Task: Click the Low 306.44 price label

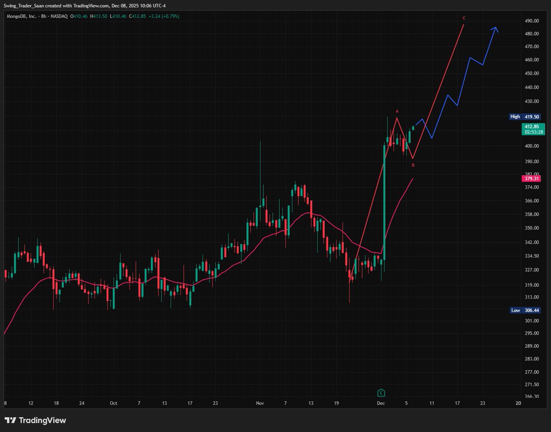Action: 525,310
